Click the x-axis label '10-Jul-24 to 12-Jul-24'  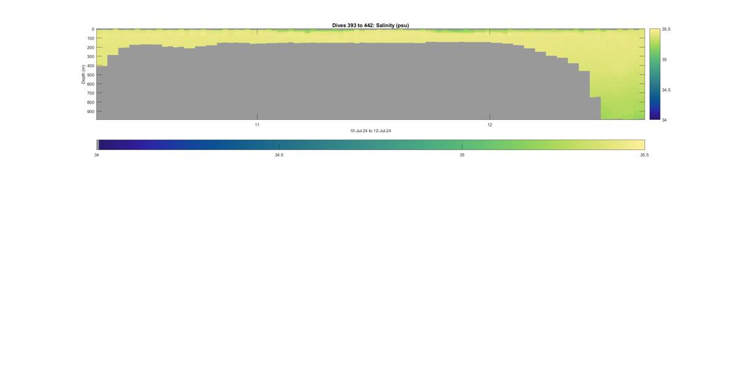click(371, 131)
